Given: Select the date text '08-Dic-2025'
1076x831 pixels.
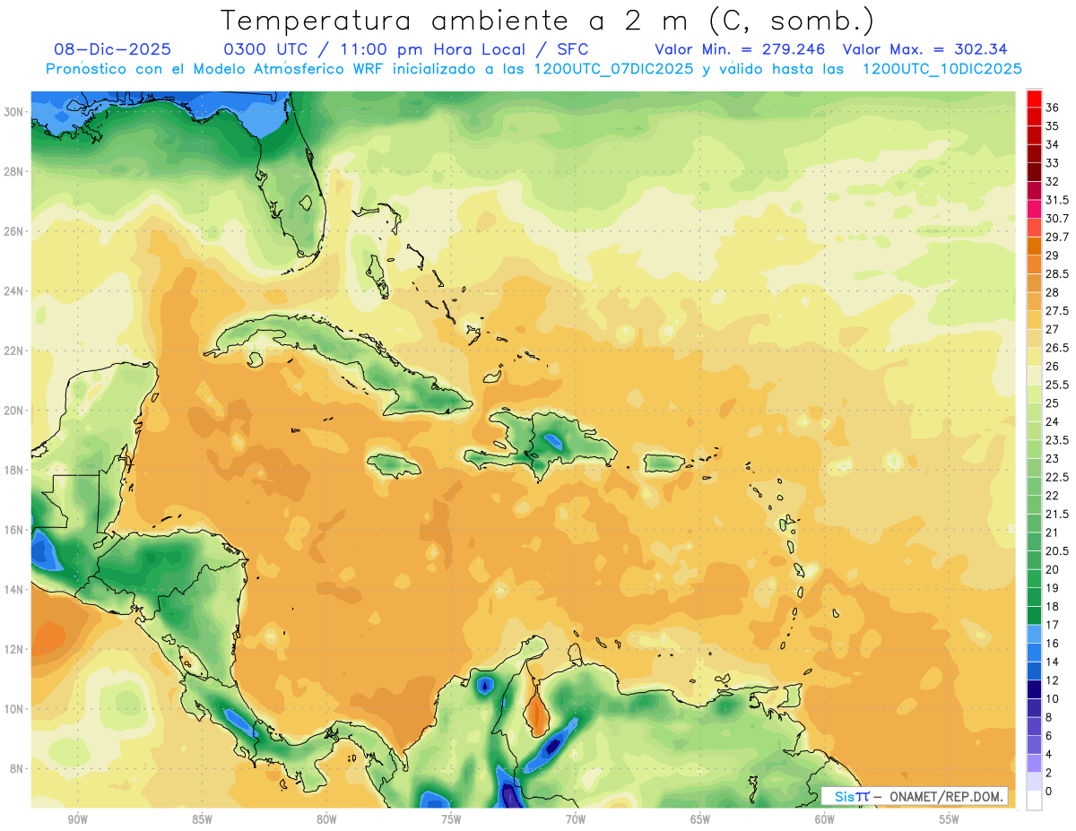Looking at the screenshot, I should tap(111, 49).
